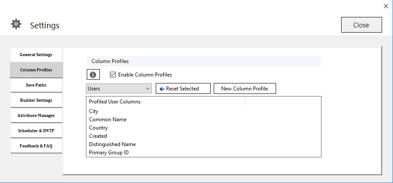Image resolution: width=393 pixels, height=183 pixels.
Task: Select the Distinguished Name column entry
Action: point(112,144)
